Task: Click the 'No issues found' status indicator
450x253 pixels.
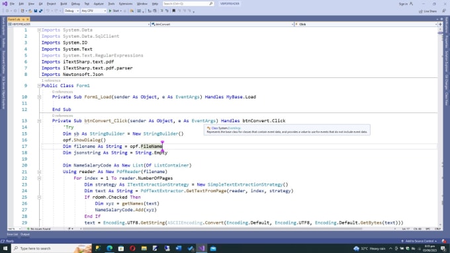Action: (x=39, y=229)
